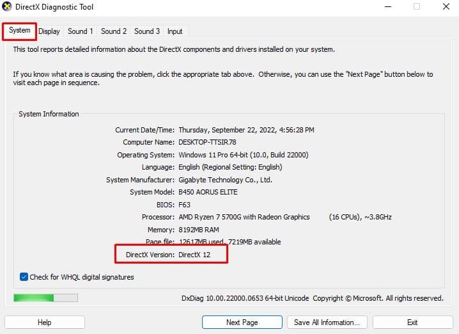The width and height of the screenshot is (459, 334).
Task: Uncheck Check for WHQL digital signatures
Action: coord(24,277)
